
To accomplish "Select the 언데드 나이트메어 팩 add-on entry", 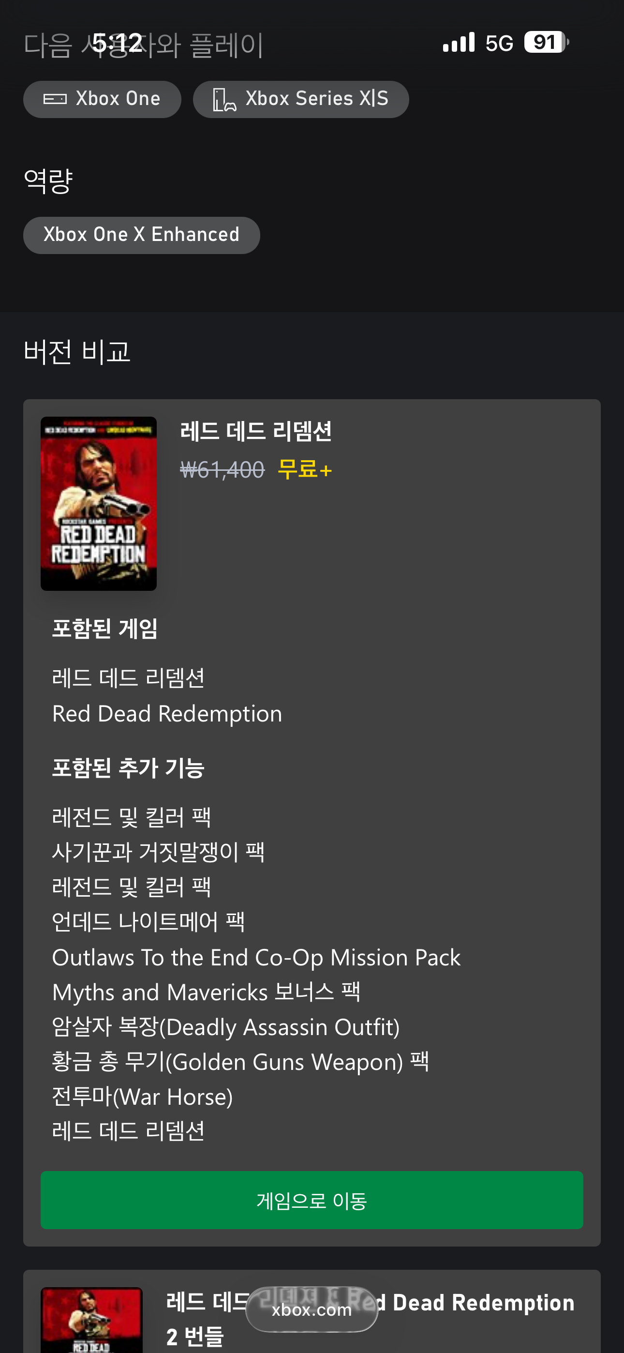I will (x=149, y=922).
